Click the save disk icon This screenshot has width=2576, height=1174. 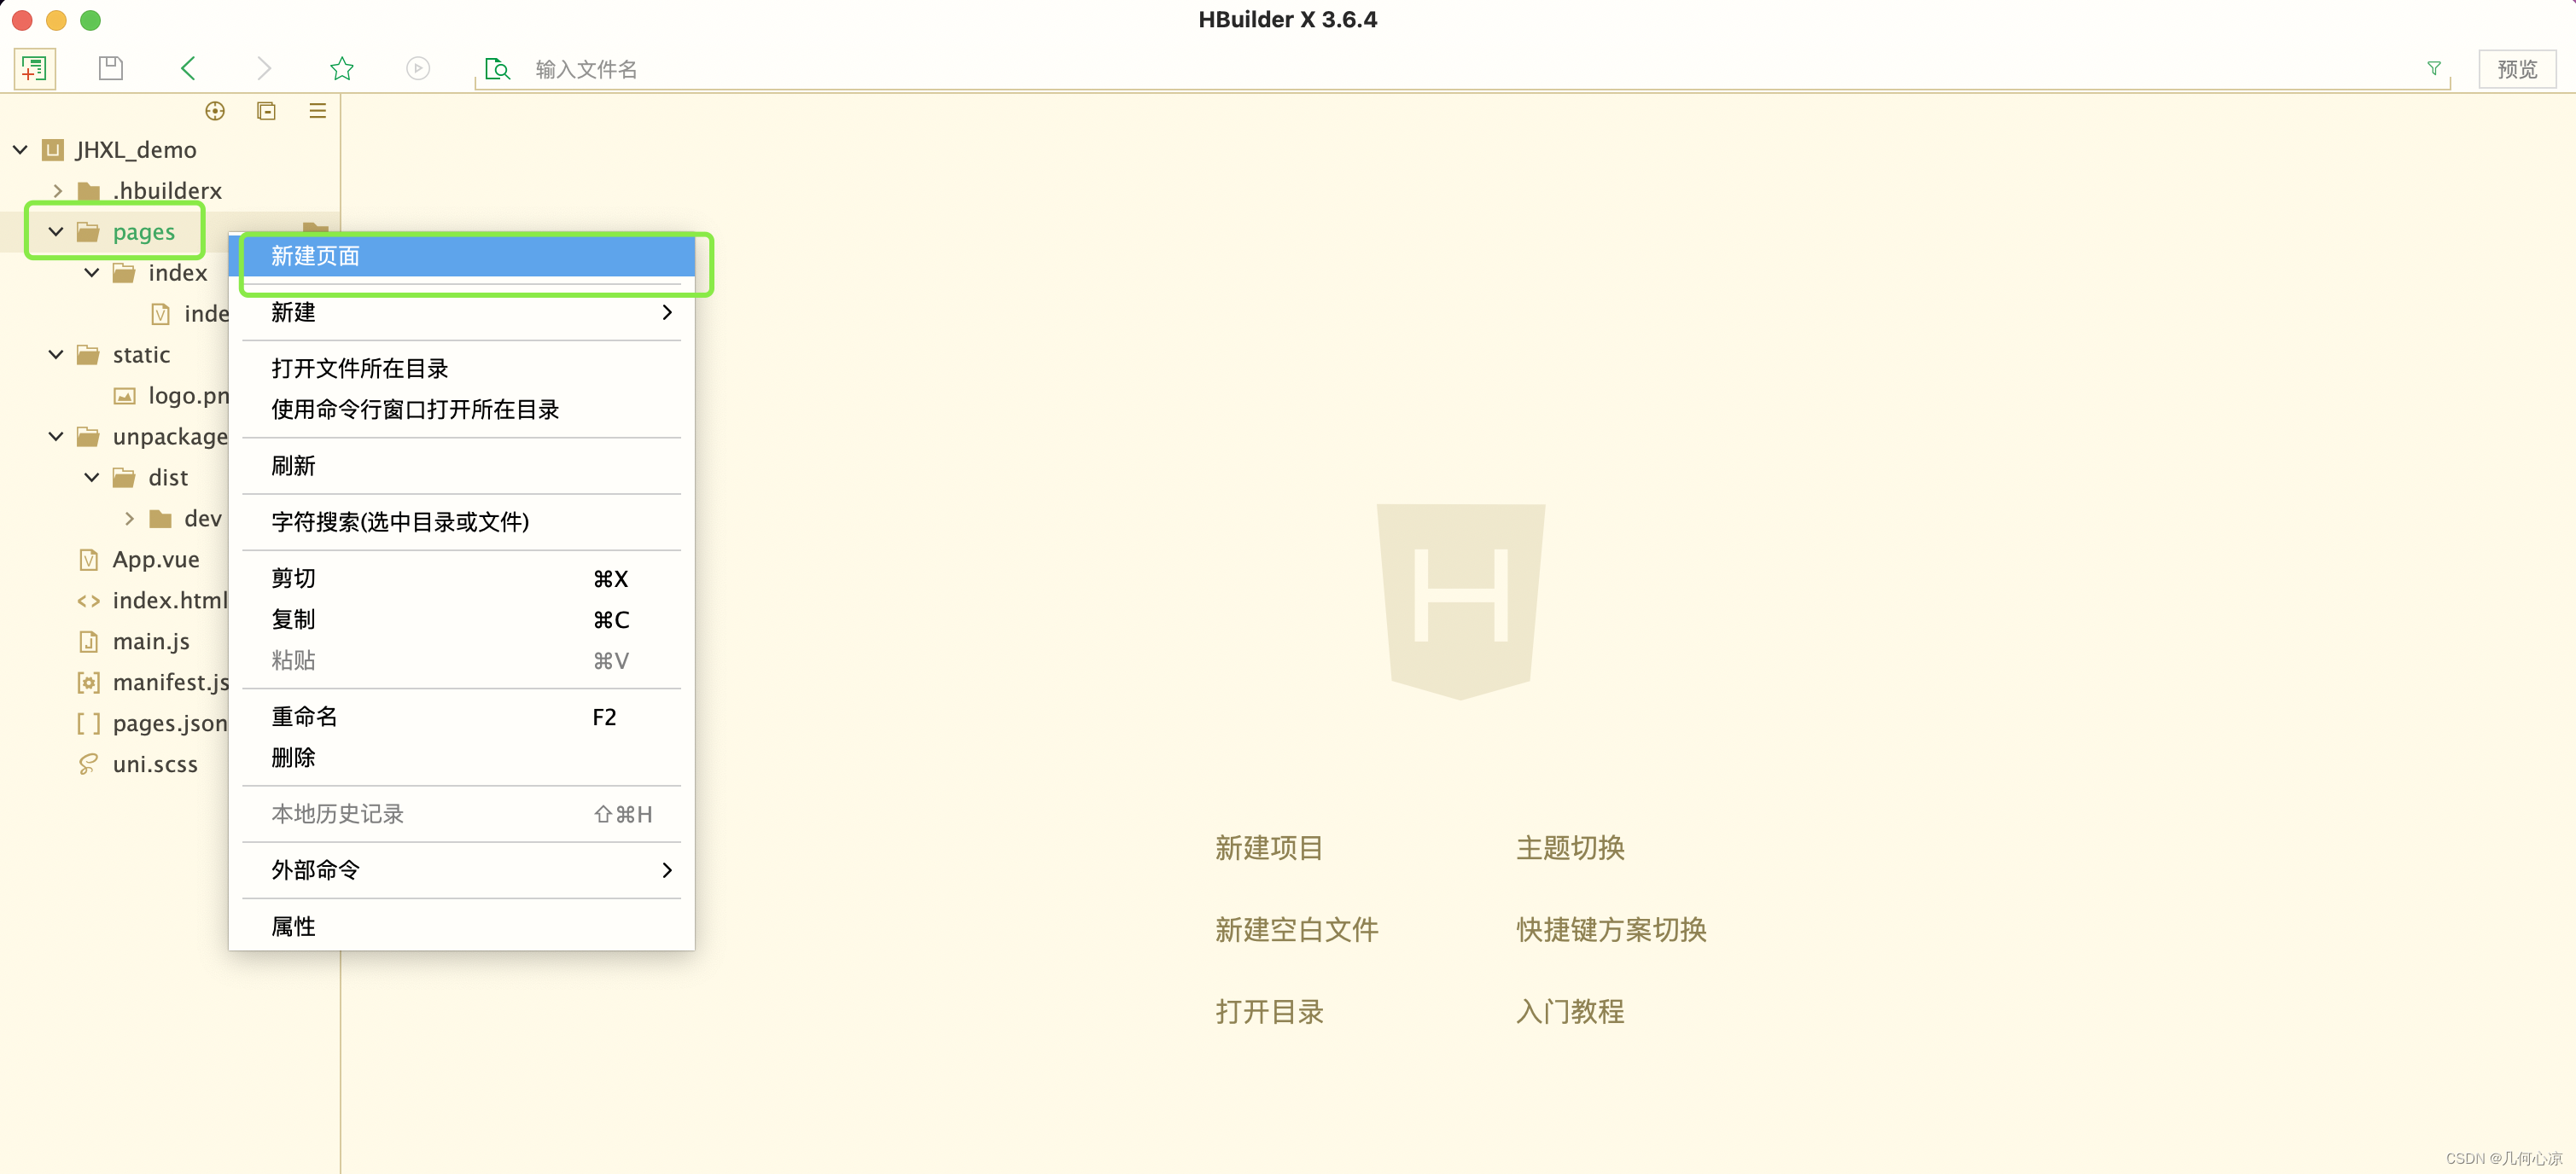tap(111, 68)
